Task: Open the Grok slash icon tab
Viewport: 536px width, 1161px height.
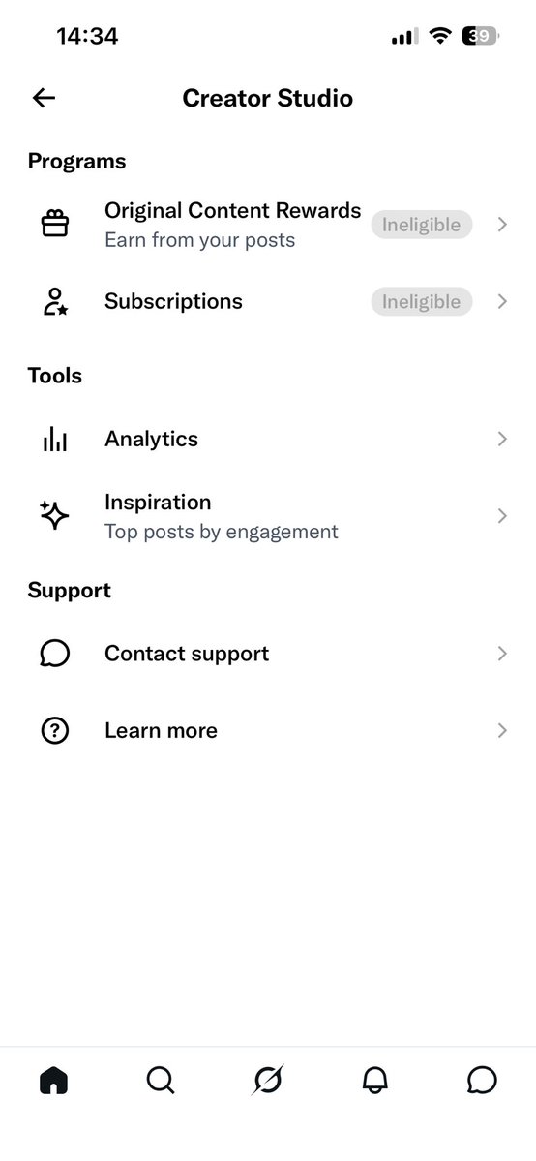Action: (x=267, y=1081)
